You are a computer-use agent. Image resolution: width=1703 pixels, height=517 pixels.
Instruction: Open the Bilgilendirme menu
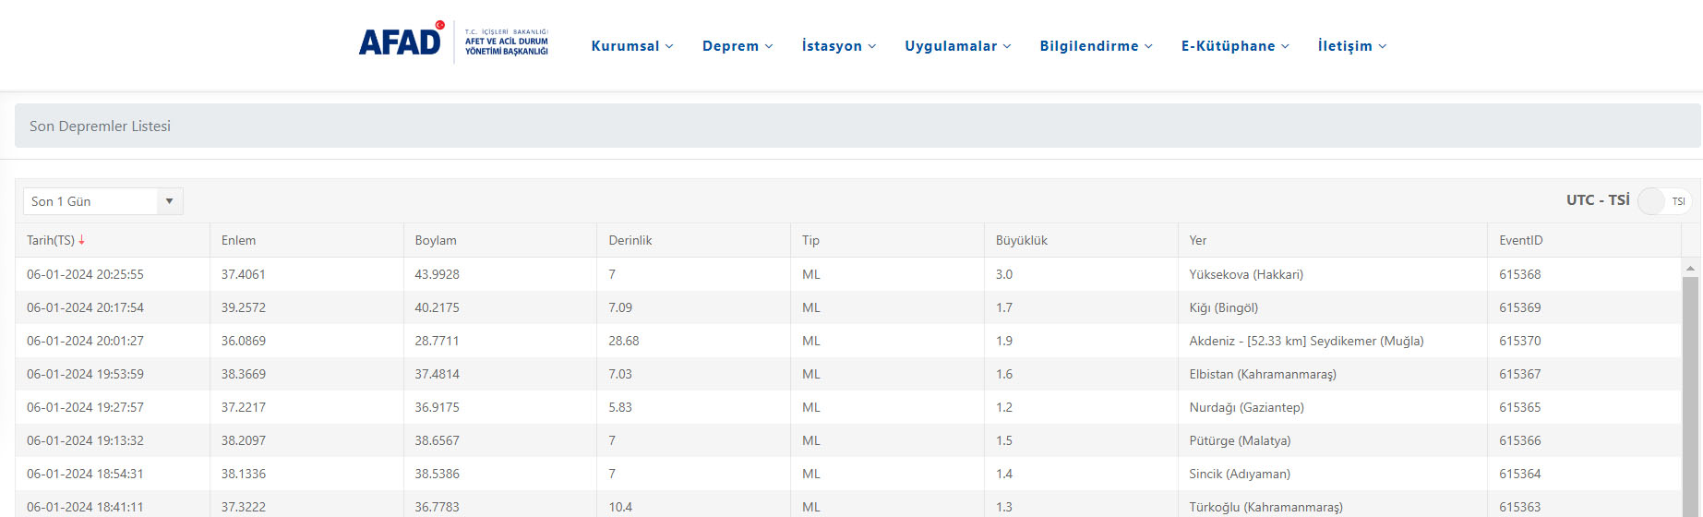1096,46
